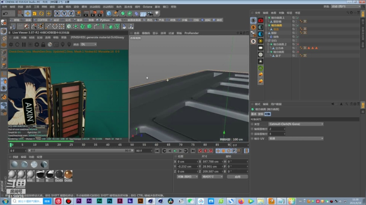Open Photoshop from the Windows taskbar
Screen dimensions: 366x205
109,201
